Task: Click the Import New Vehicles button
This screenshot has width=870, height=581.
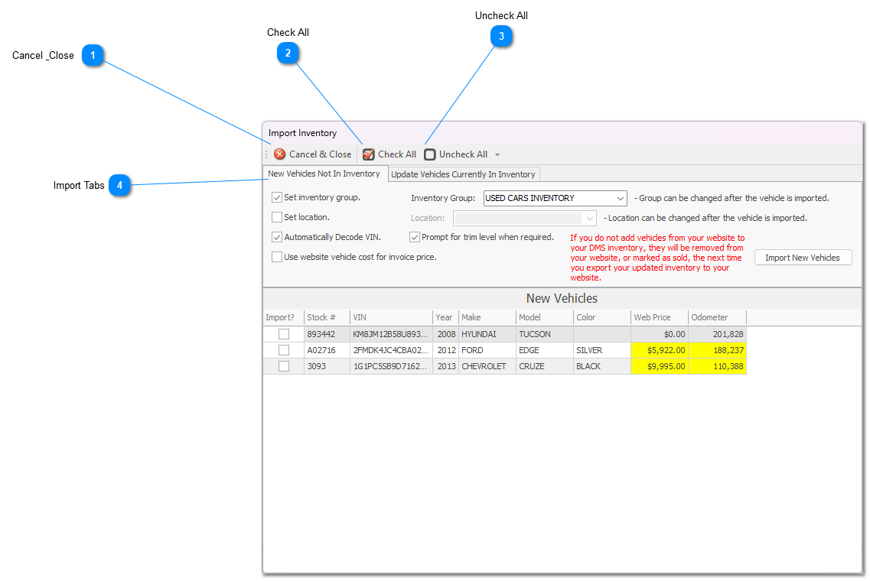Action: coord(803,258)
